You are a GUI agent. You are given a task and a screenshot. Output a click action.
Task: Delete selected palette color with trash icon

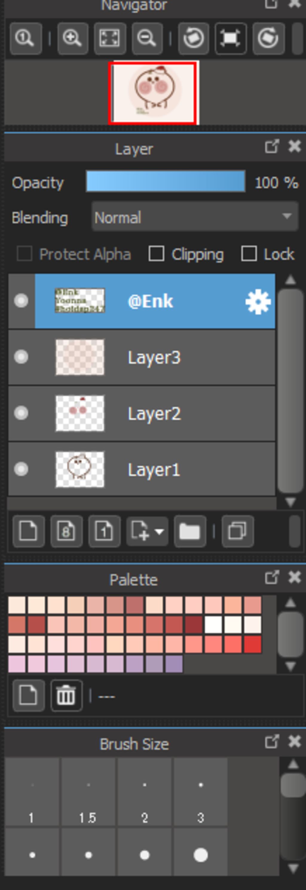[66, 695]
